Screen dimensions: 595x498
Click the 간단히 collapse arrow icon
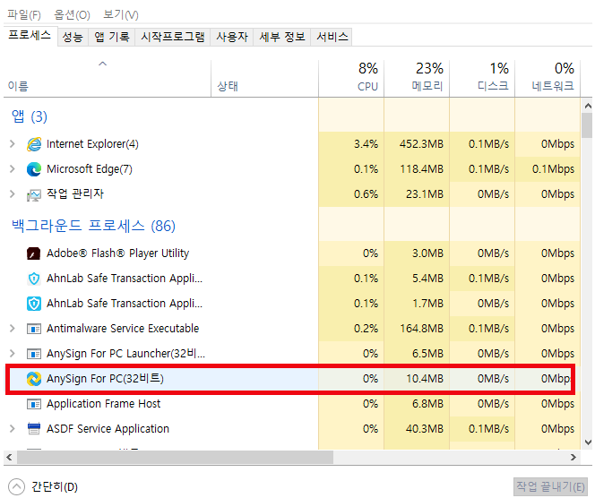click(16, 486)
